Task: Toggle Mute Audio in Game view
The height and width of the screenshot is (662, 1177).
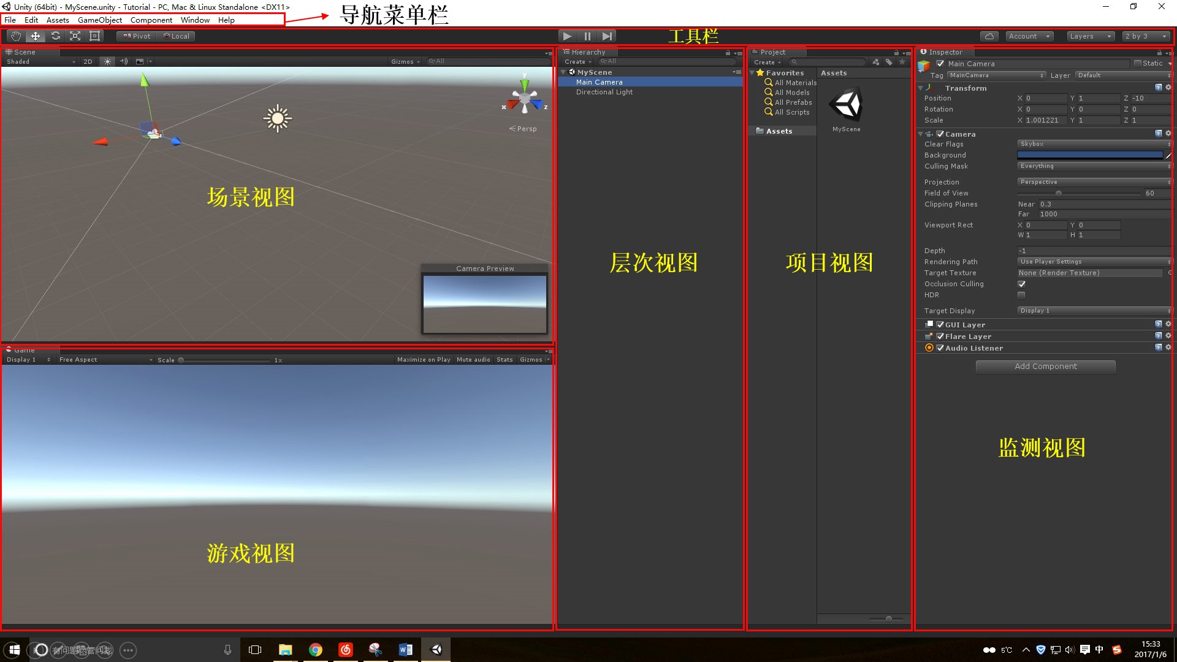Action: 473,359
